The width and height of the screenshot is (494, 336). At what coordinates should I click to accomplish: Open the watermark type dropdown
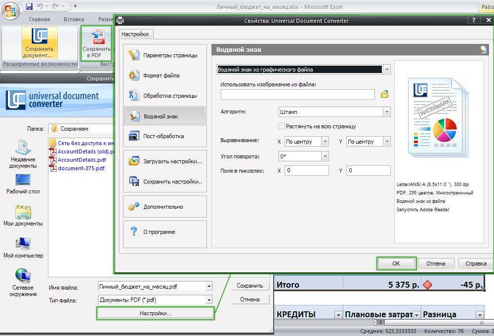tap(387, 69)
